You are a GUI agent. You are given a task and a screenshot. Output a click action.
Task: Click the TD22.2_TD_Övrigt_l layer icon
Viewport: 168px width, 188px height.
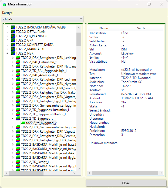[x=18, y=162]
